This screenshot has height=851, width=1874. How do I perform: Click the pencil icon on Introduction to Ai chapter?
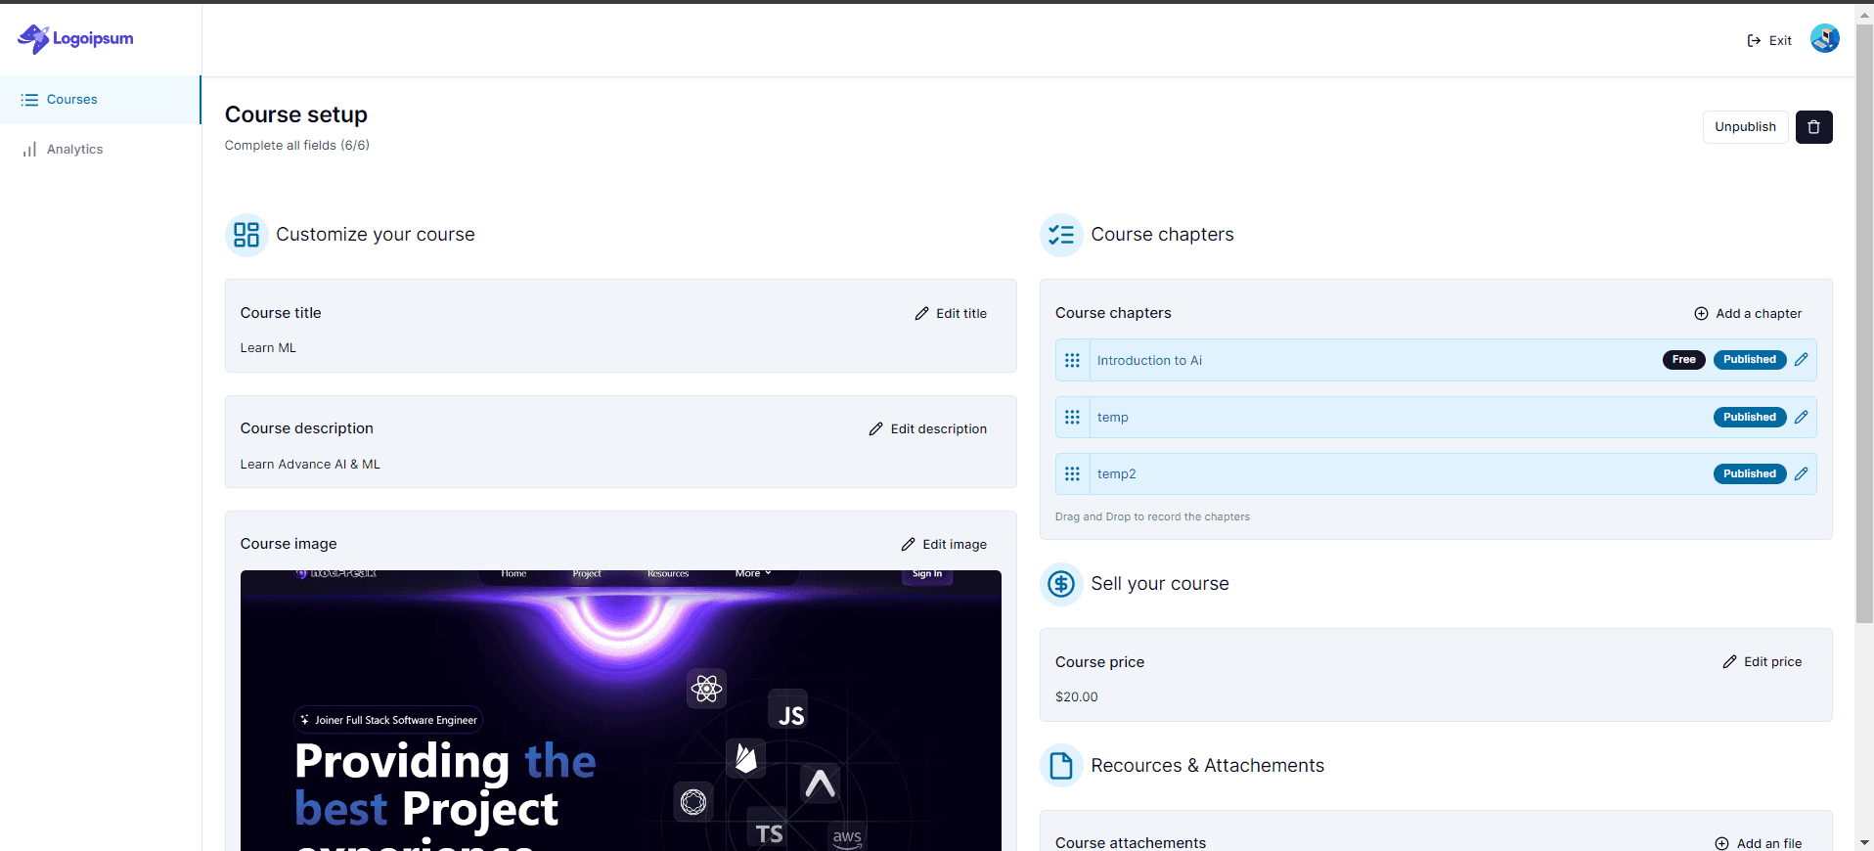click(1801, 360)
